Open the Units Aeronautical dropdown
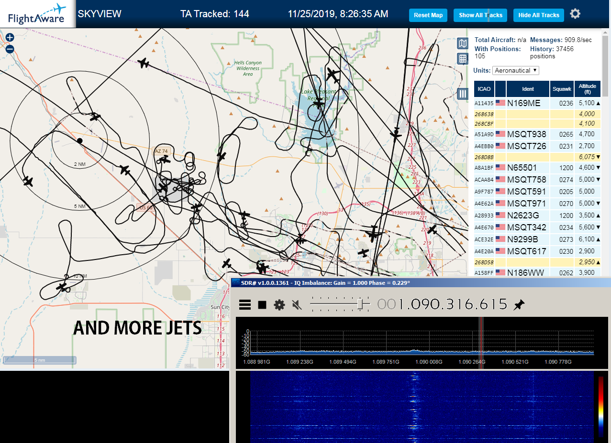 (x=516, y=70)
